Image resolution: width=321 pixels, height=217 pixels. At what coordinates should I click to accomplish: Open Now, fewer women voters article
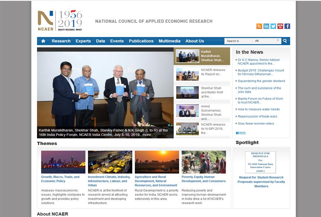(256, 124)
